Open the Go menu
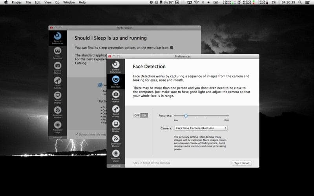This screenshot has width=314, height=196. coord(57,2)
